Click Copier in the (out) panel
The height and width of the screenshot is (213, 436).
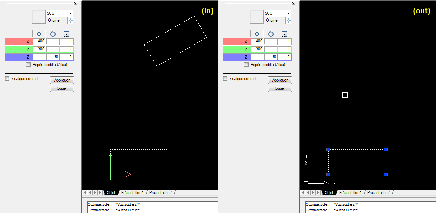click(280, 88)
